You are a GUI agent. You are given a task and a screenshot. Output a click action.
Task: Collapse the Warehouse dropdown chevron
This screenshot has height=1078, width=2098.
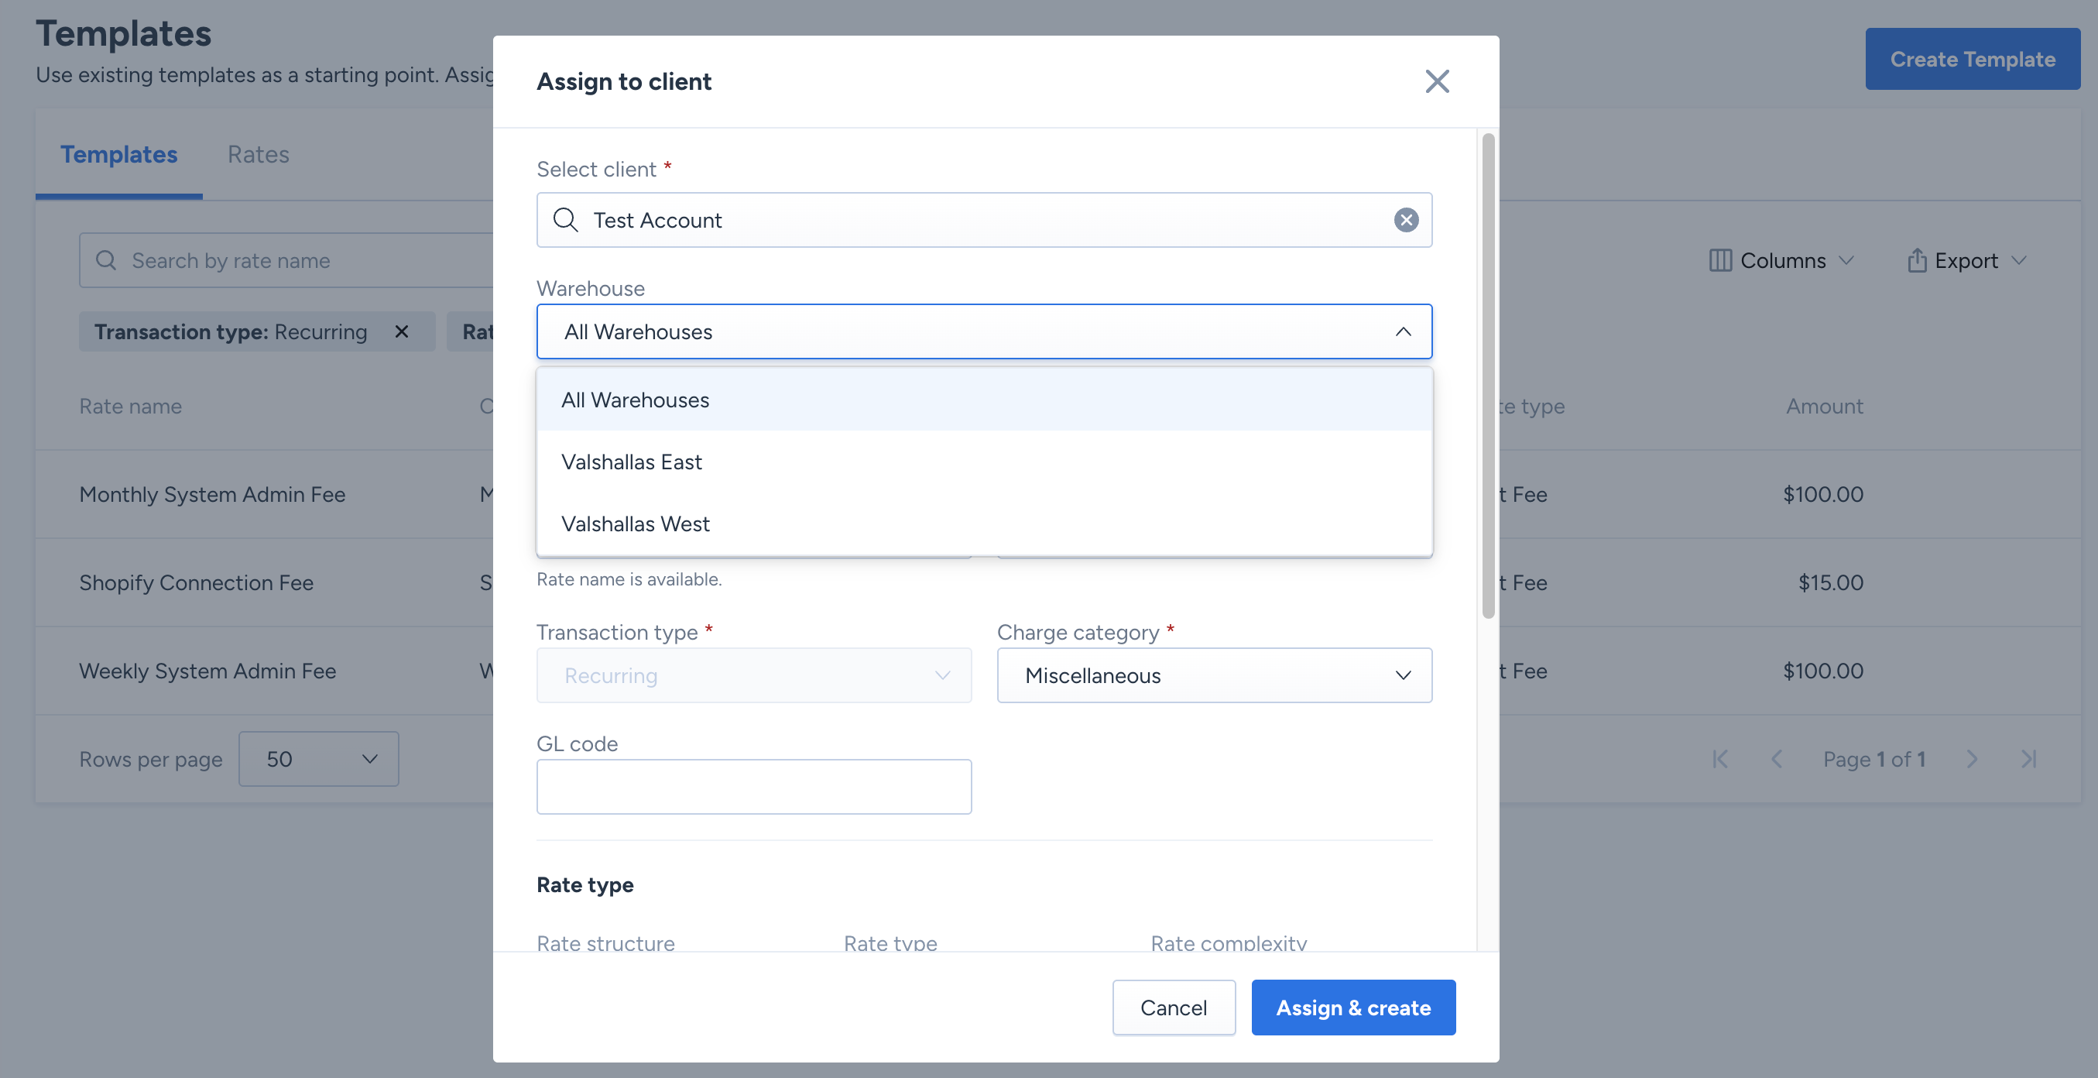(1403, 331)
